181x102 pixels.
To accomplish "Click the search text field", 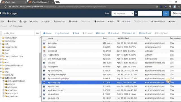I will click(x=150, y=13).
